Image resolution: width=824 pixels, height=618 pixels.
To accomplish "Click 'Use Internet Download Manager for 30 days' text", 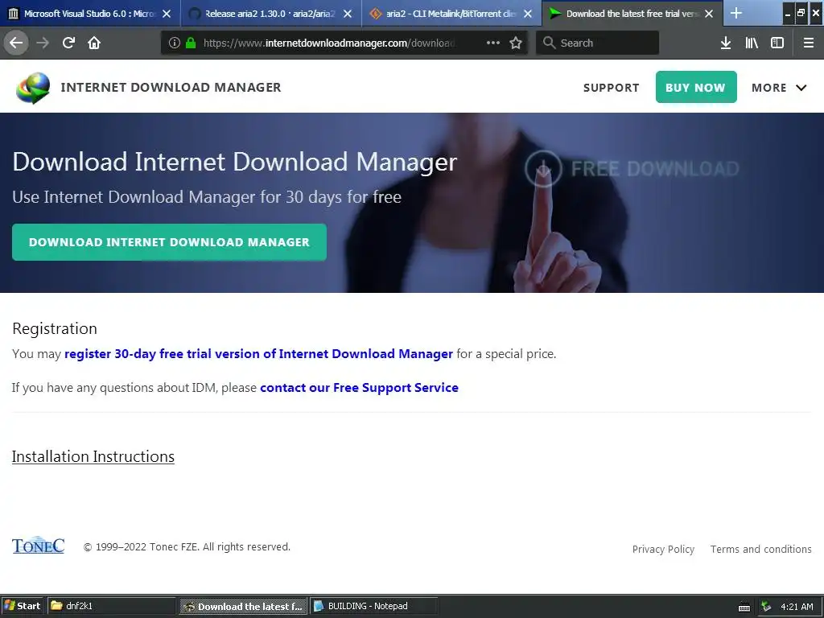I will [x=207, y=197].
